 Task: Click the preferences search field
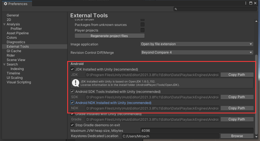(x=215, y=9)
